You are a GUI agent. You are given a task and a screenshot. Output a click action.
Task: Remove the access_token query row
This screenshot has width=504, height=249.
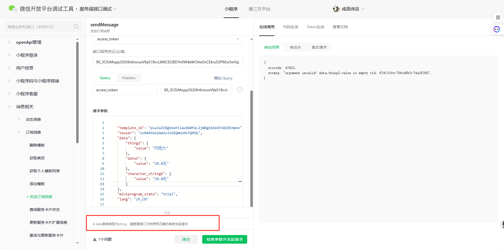pos(240,90)
